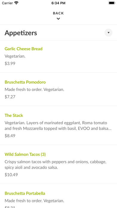This screenshot has width=117, height=208.
Task: Tap the $10.49 salmon tacos price
Action: pyautogui.click(x=11, y=175)
